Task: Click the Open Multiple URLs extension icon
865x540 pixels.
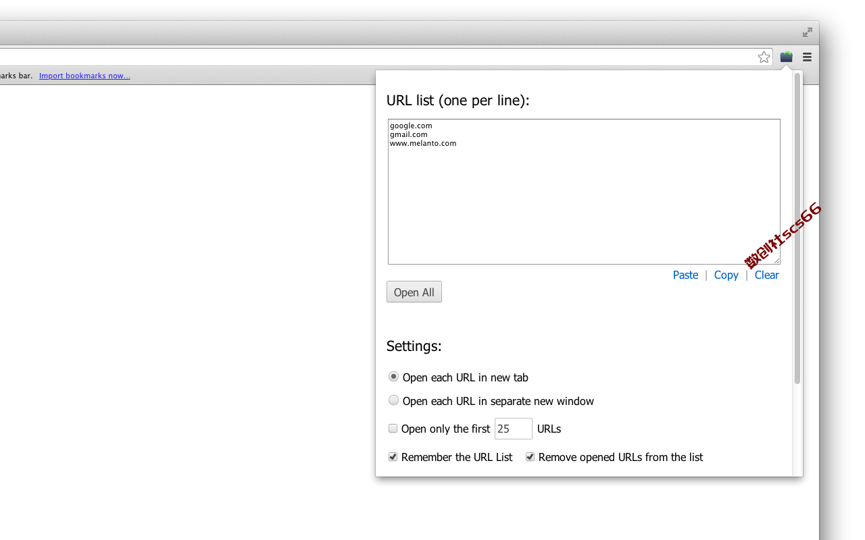Action: pos(786,57)
